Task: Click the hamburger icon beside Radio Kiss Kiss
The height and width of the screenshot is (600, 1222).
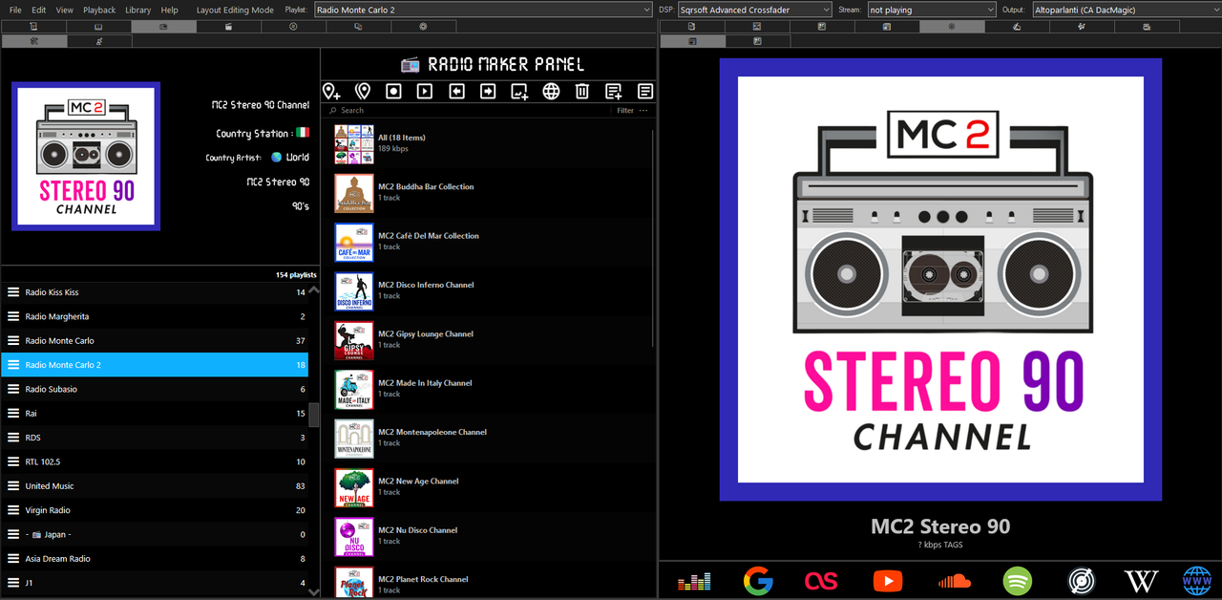Action: pyautogui.click(x=13, y=292)
